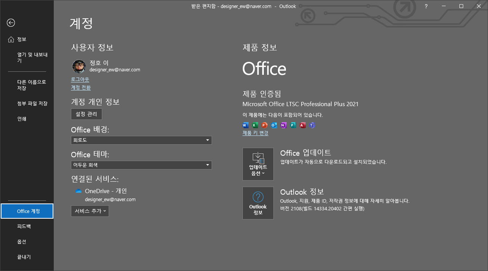Click Microsoft Office LTSC Professional Plus 2021 text
The image size is (488, 271).
(x=300, y=104)
